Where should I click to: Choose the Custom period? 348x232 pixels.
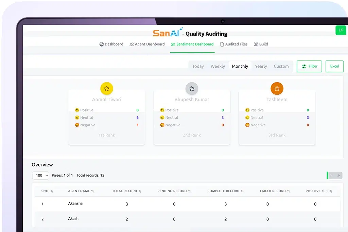281,66
